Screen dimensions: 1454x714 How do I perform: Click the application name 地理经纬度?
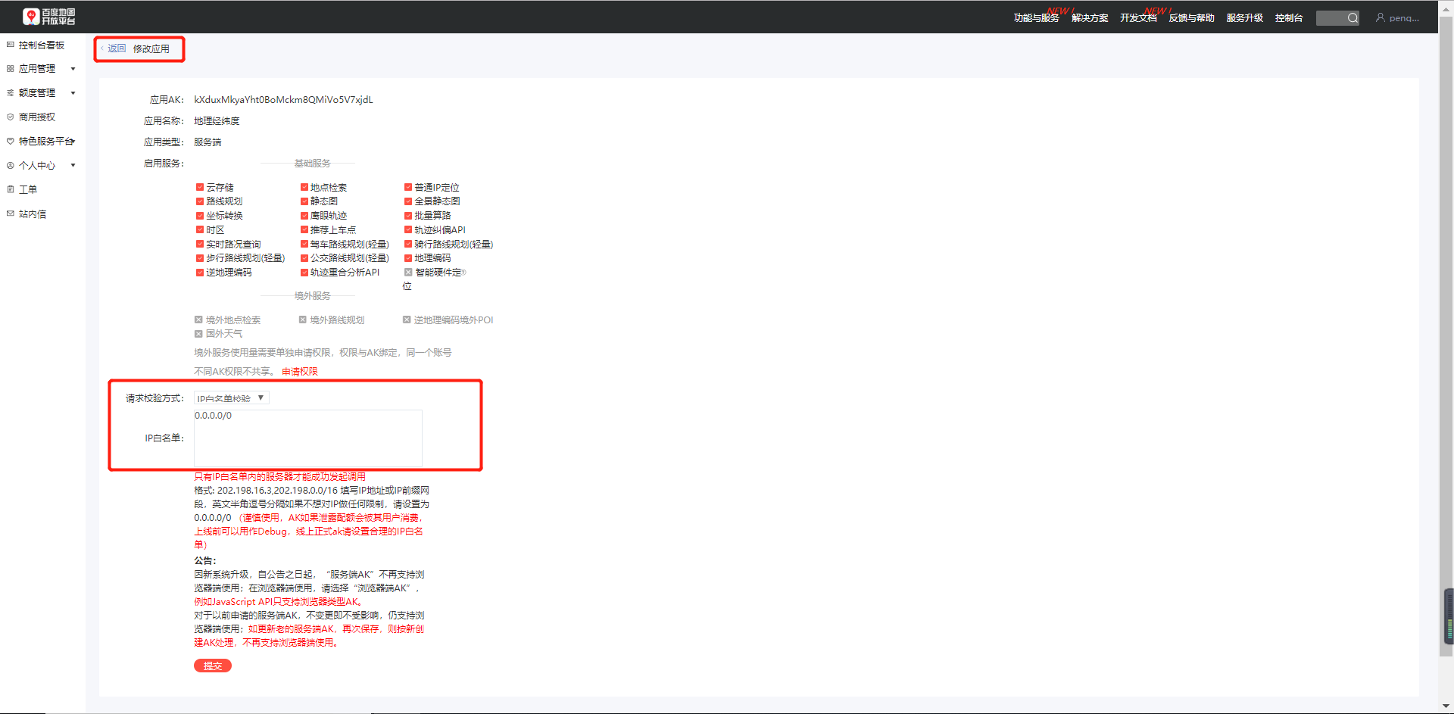tap(217, 121)
